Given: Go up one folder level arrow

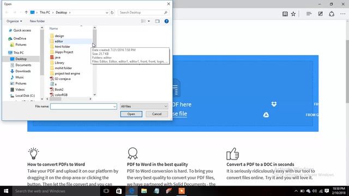Looking at the screenshot, I should [26, 13].
